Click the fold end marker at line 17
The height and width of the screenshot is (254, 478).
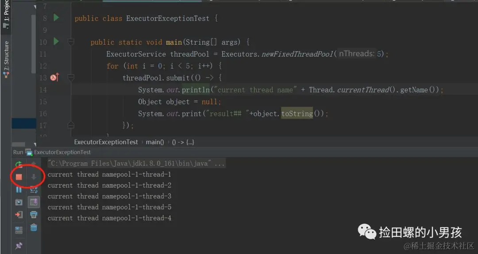71,125
